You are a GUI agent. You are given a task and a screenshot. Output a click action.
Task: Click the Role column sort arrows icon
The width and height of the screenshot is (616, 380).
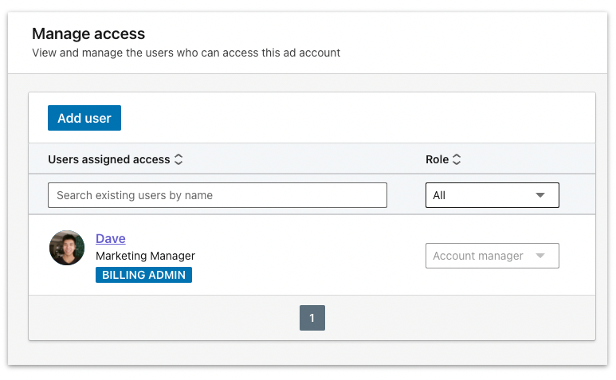pyautogui.click(x=457, y=159)
